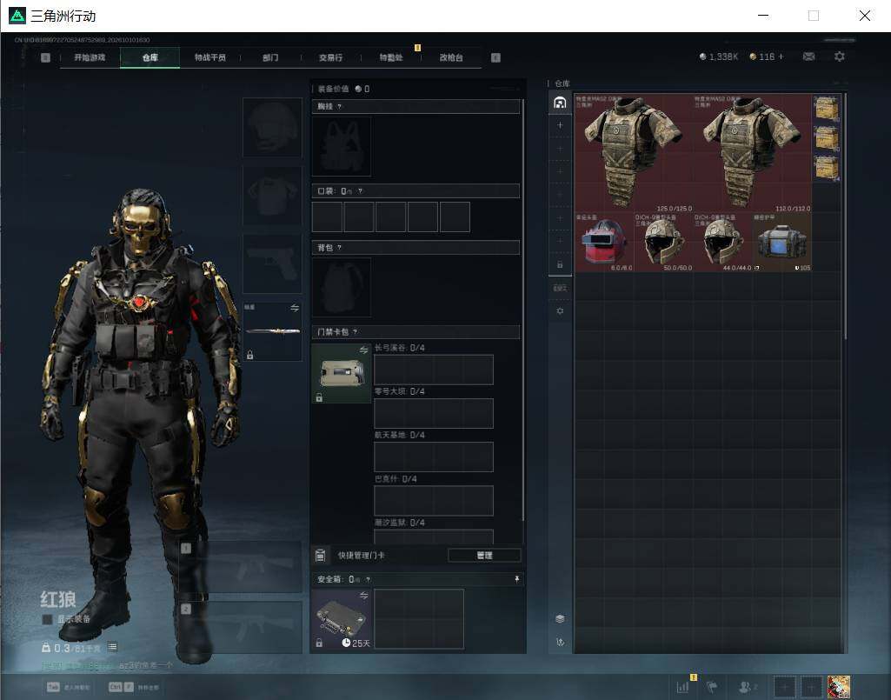Toggle the 显示装备 checkbox

[47, 619]
